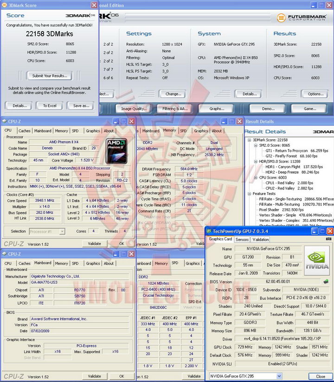Click the CPU-Z title bar icon of upper window

pos(4,121)
